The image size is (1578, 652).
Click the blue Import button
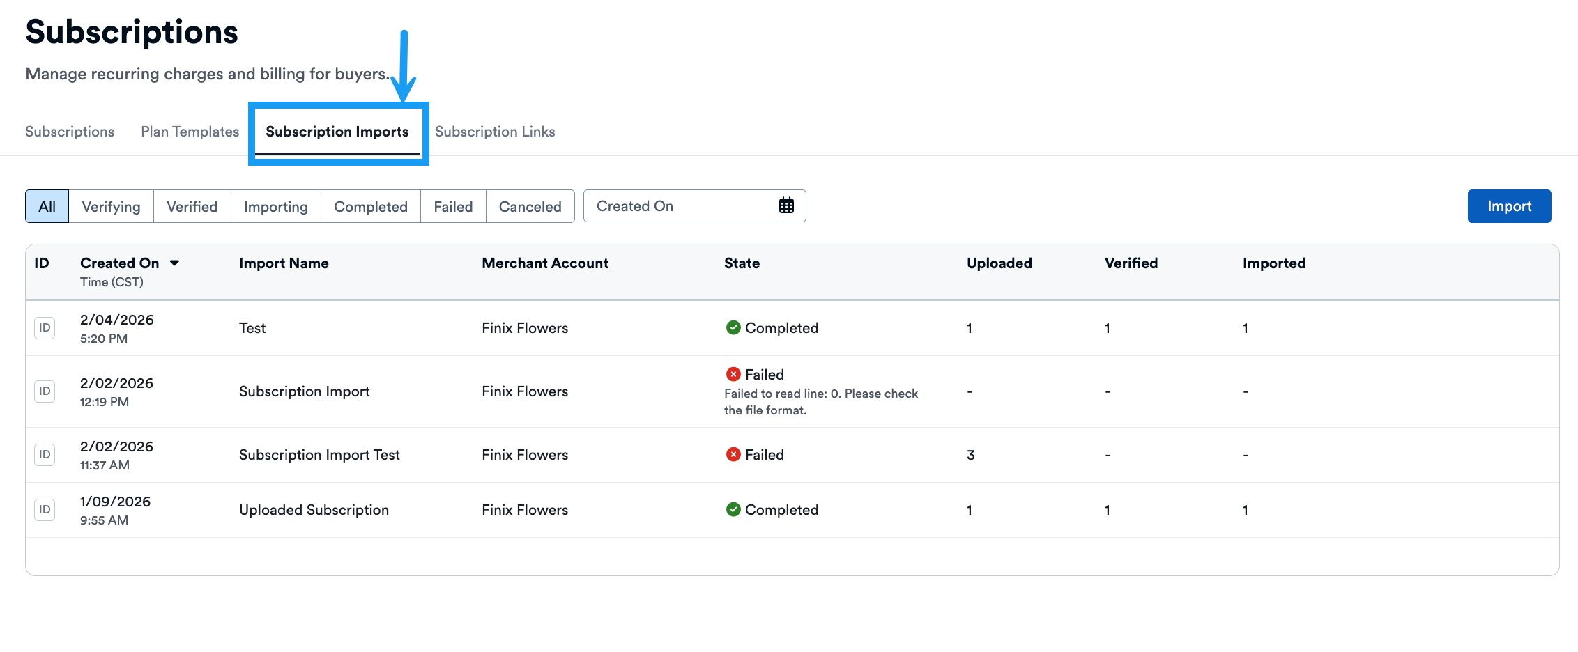click(1509, 206)
